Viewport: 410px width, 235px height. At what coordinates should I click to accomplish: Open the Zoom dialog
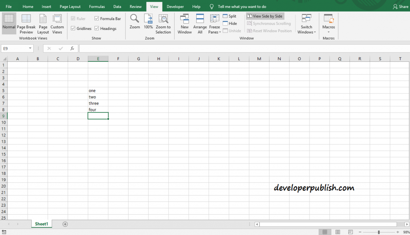pos(135,23)
